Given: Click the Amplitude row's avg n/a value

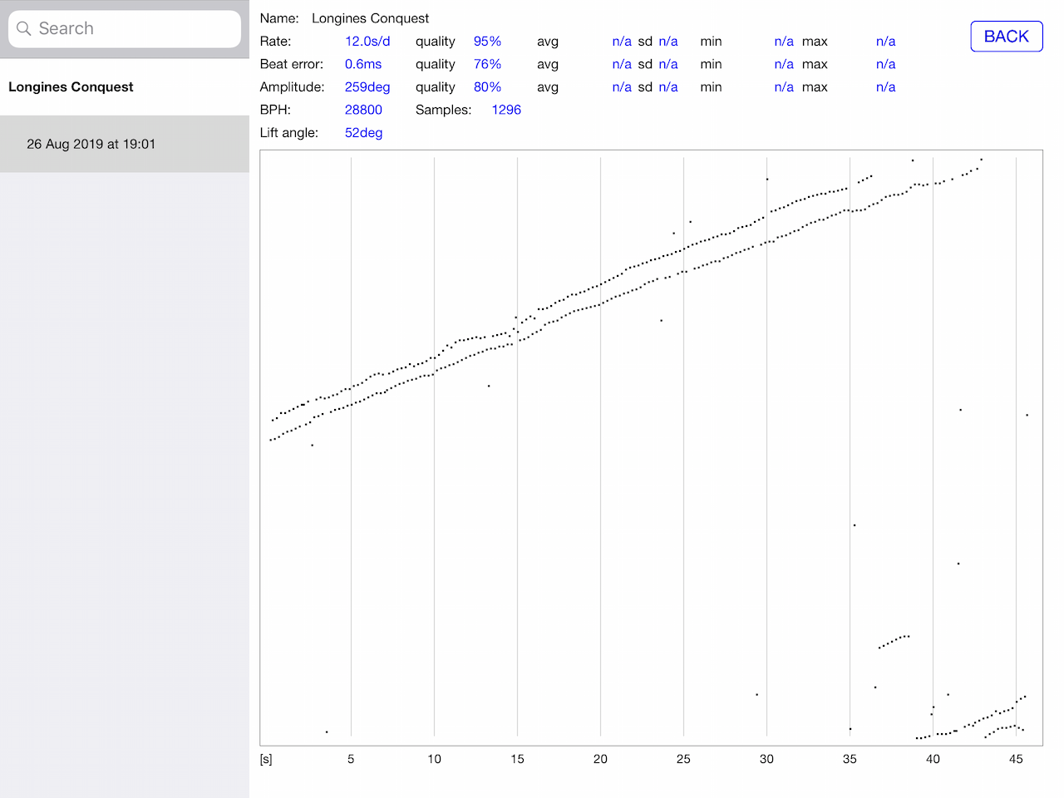Looking at the screenshot, I should pos(622,87).
